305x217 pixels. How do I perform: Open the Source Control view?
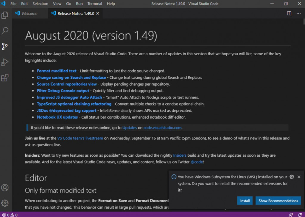5,46
